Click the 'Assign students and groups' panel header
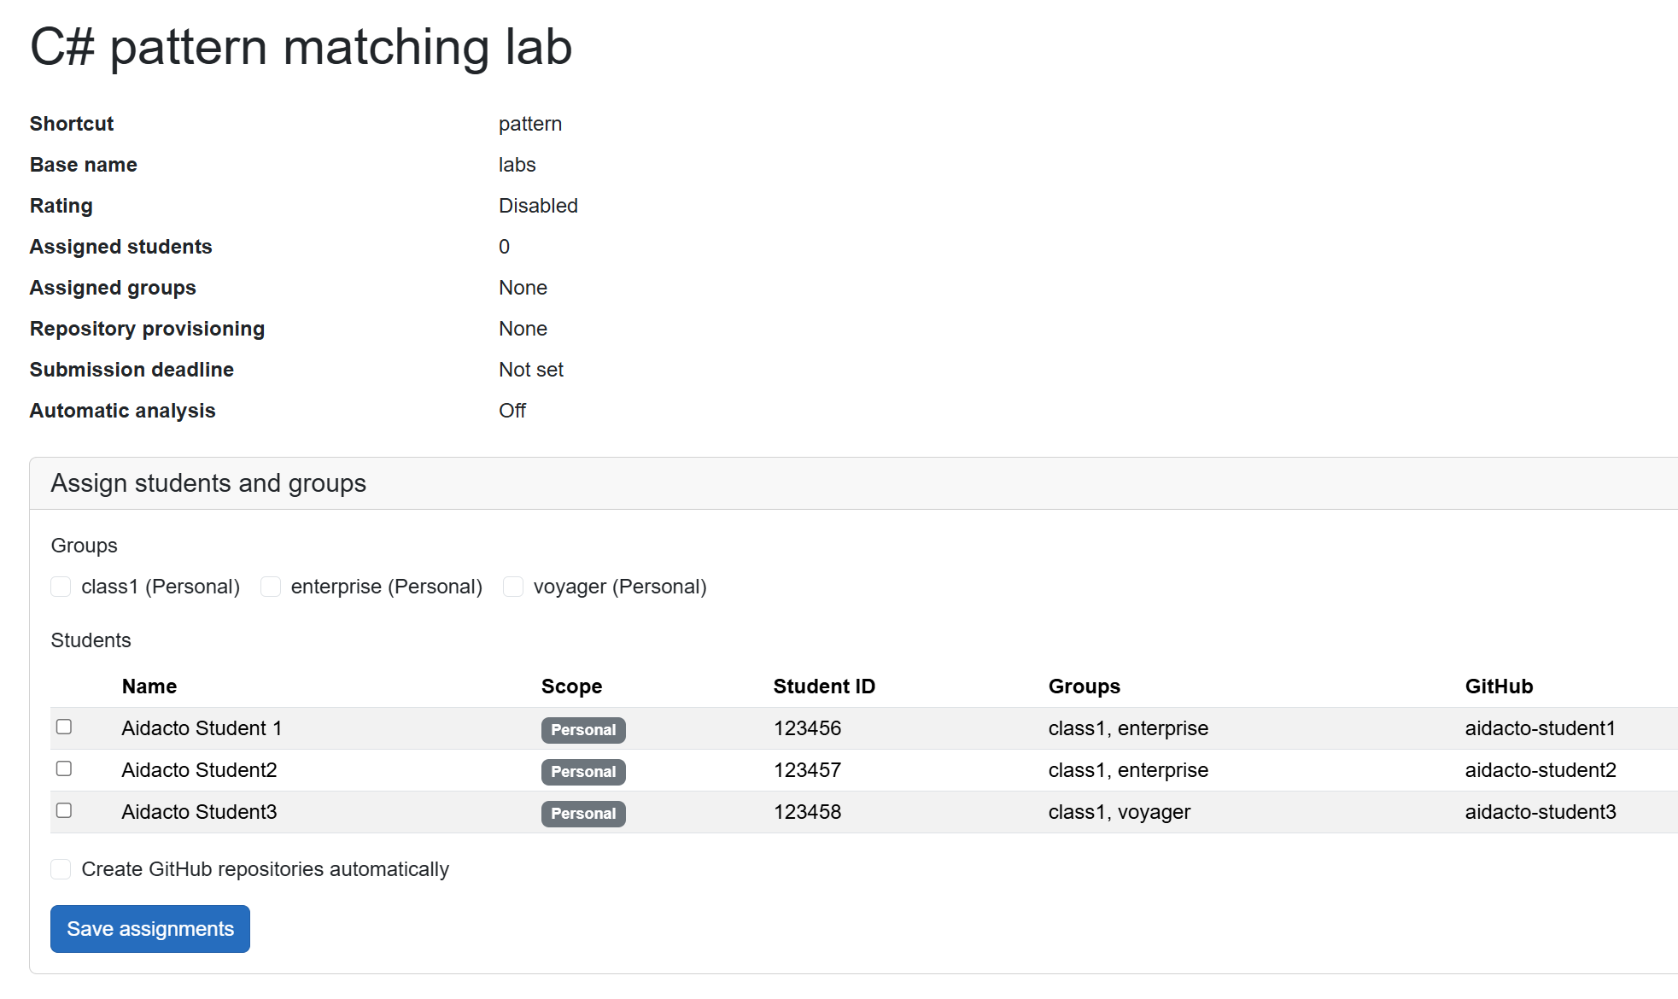 854,483
